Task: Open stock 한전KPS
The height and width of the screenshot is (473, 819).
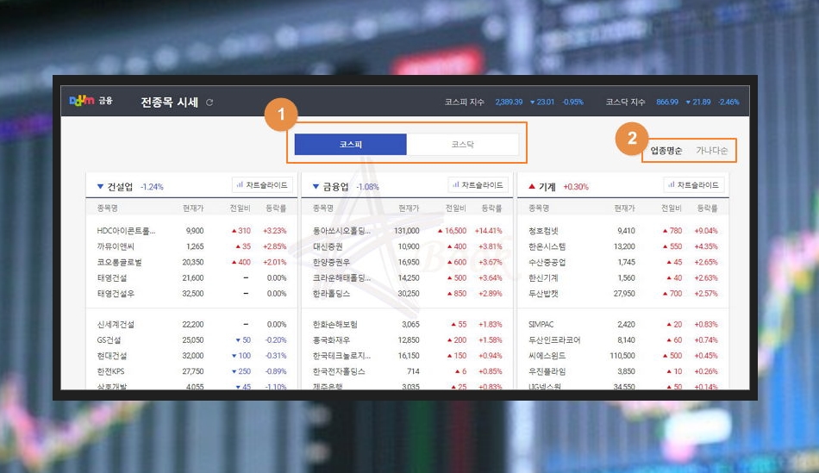Action: pos(110,371)
